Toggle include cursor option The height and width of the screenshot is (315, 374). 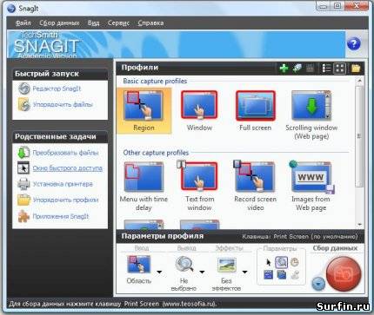pos(269,262)
